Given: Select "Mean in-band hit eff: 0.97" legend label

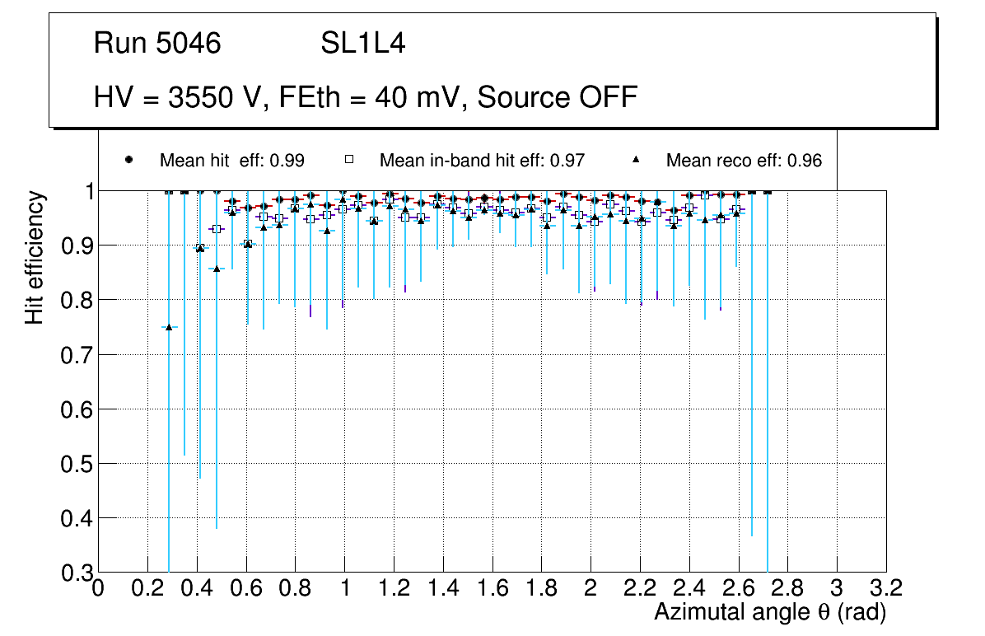Looking at the screenshot, I should 482,161.
